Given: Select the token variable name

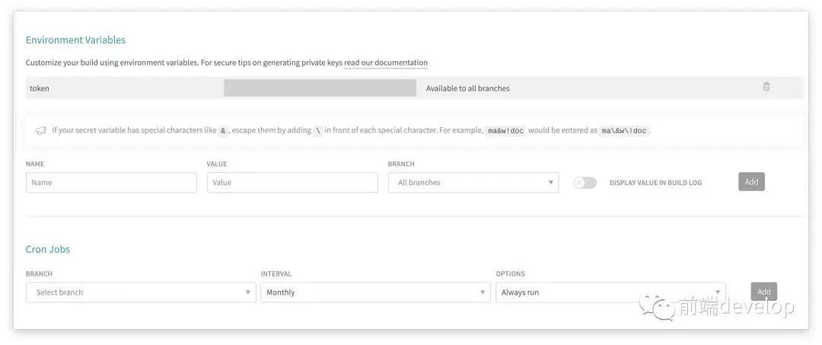Looking at the screenshot, I should (40, 88).
